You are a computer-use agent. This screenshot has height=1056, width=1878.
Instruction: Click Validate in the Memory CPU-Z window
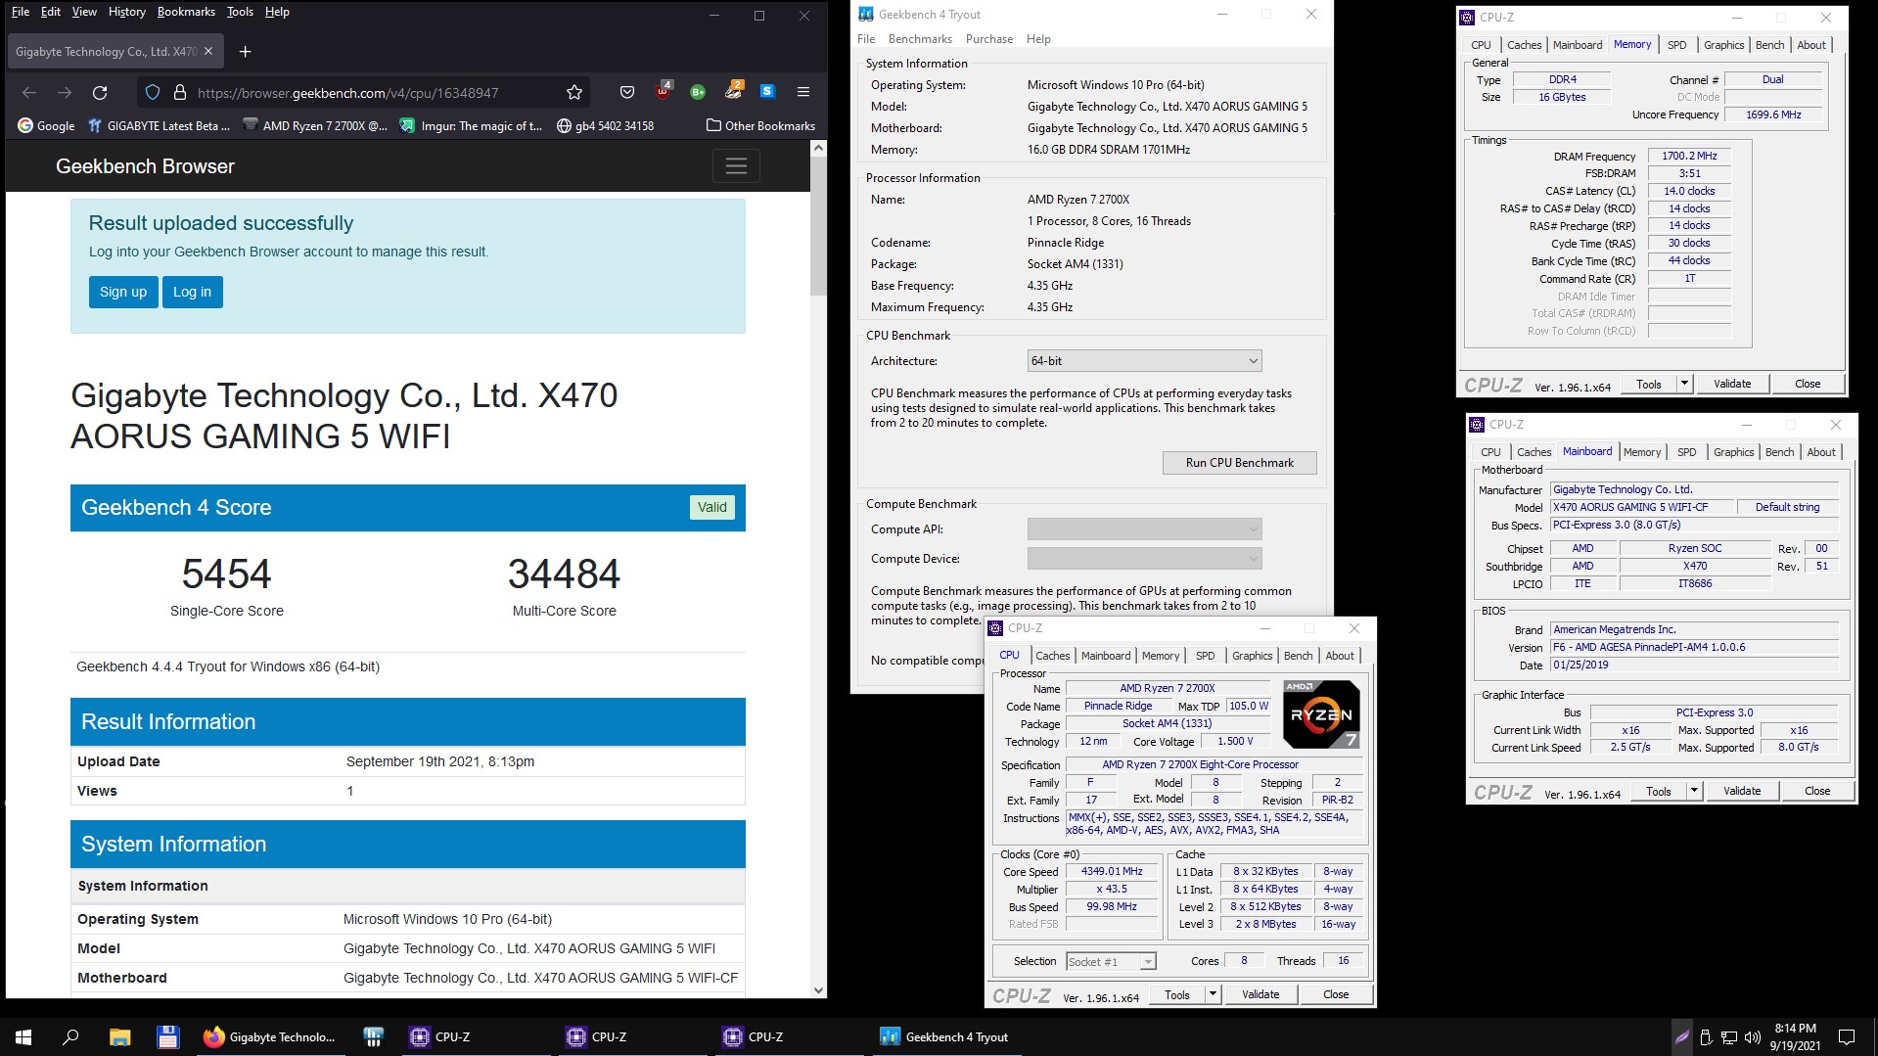click(1732, 384)
